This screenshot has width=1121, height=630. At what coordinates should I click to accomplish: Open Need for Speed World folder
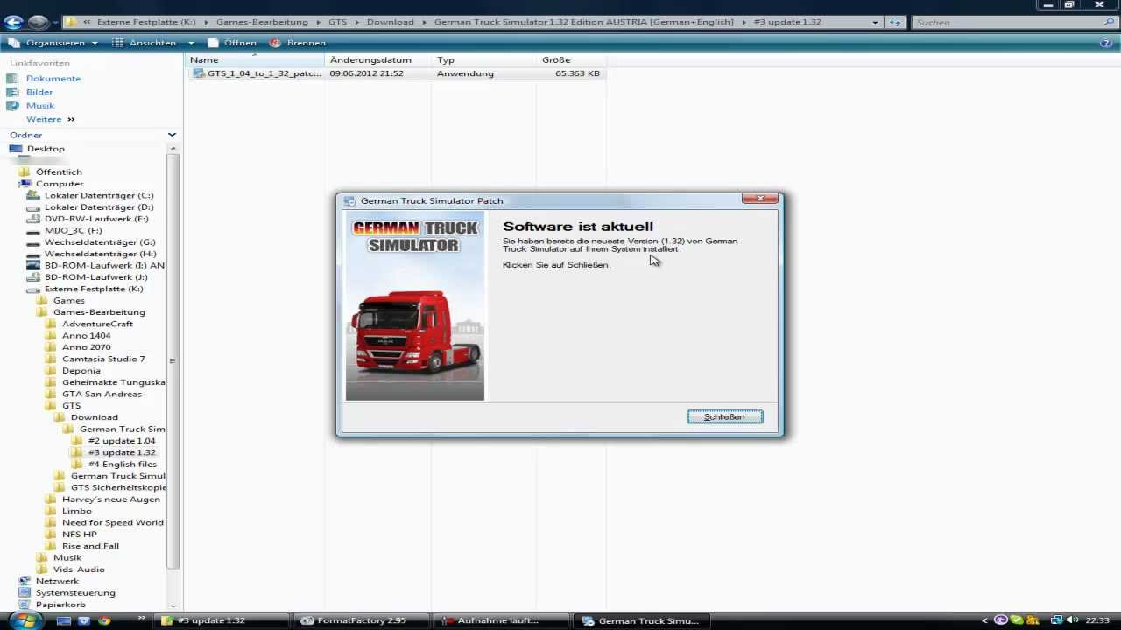(x=112, y=522)
